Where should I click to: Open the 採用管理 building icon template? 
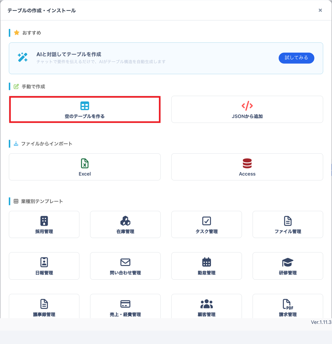tap(44, 221)
